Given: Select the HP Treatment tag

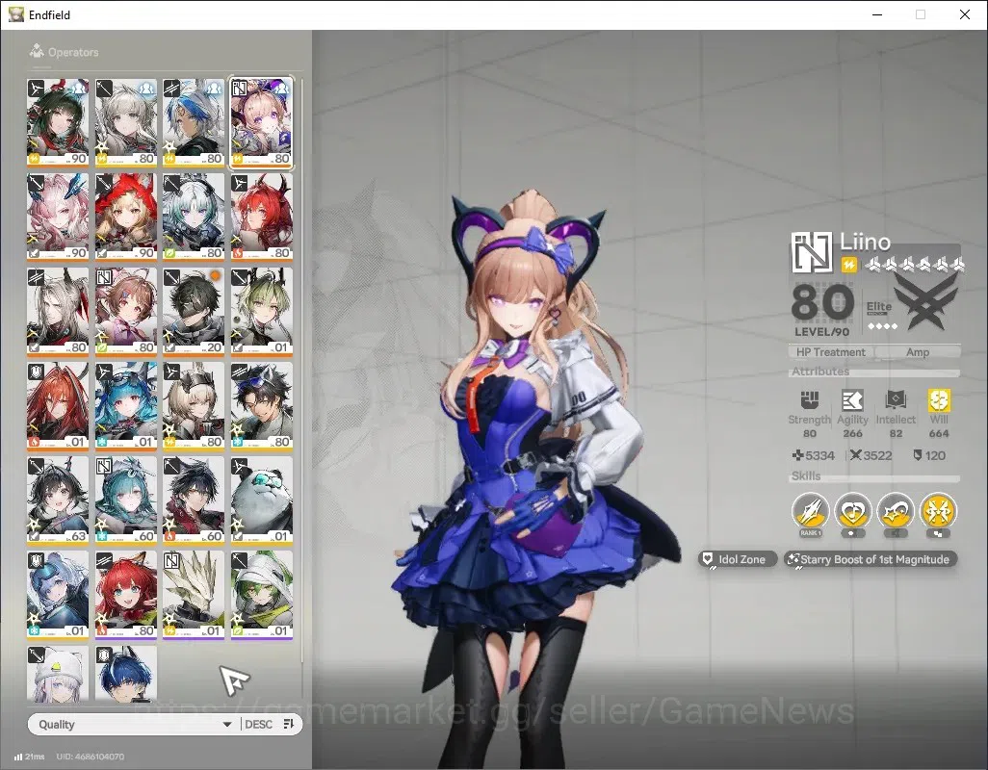Looking at the screenshot, I should point(830,352).
